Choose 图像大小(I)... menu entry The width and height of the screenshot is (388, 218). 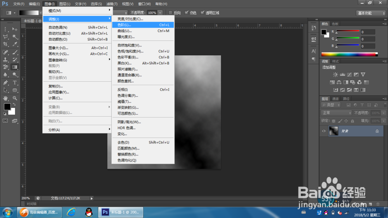pos(78,48)
